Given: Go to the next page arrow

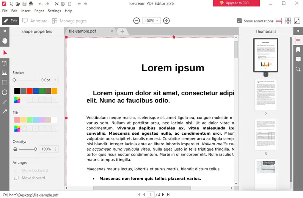Looking at the screenshot, I should (x=163, y=195).
